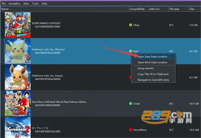
Task: Click the Okay compatibility dot for Mario Odyssey
Action: 130,25
